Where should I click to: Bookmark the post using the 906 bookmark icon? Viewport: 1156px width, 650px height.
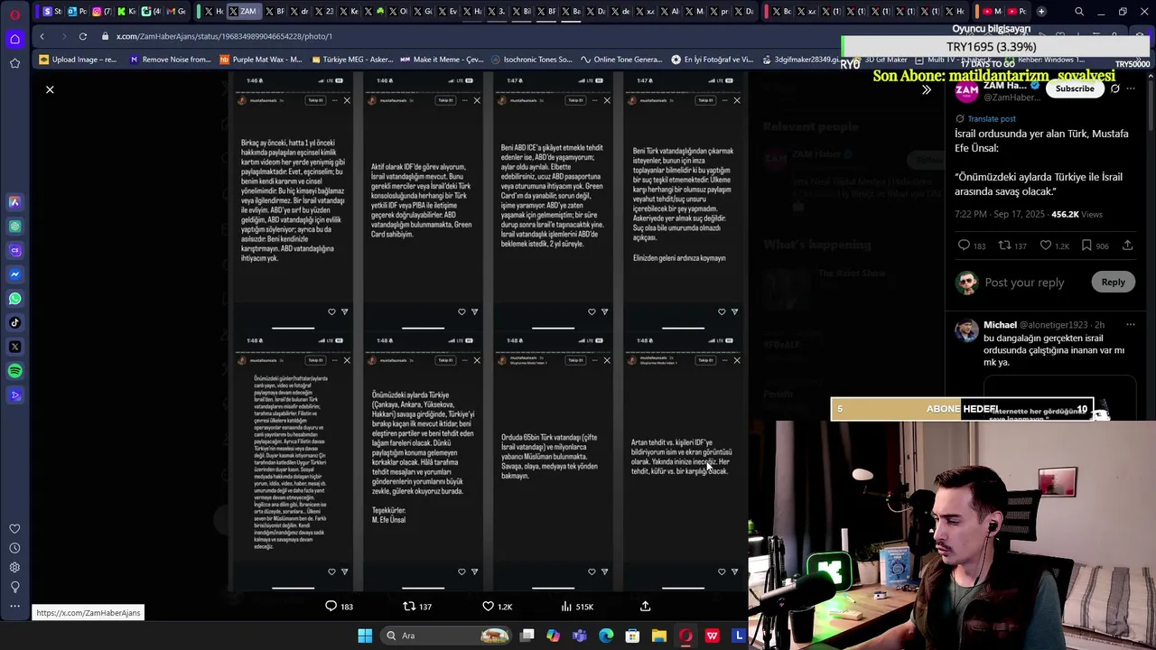[1086, 246]
